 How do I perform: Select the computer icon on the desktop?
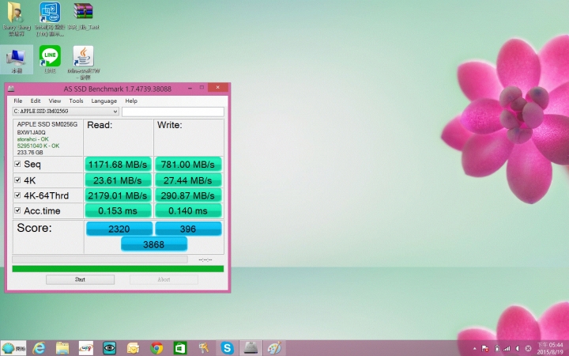[x=17, y=59]
